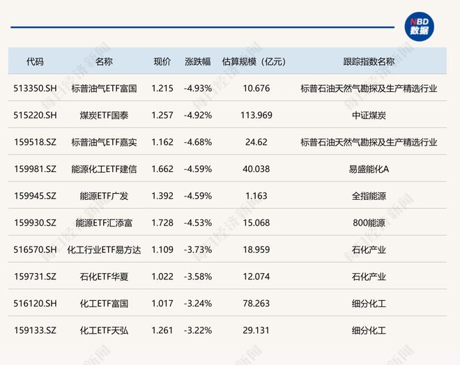Click the scale value 10.676
The height and width of the screenshot is (365, 460).
coord(256,88)
